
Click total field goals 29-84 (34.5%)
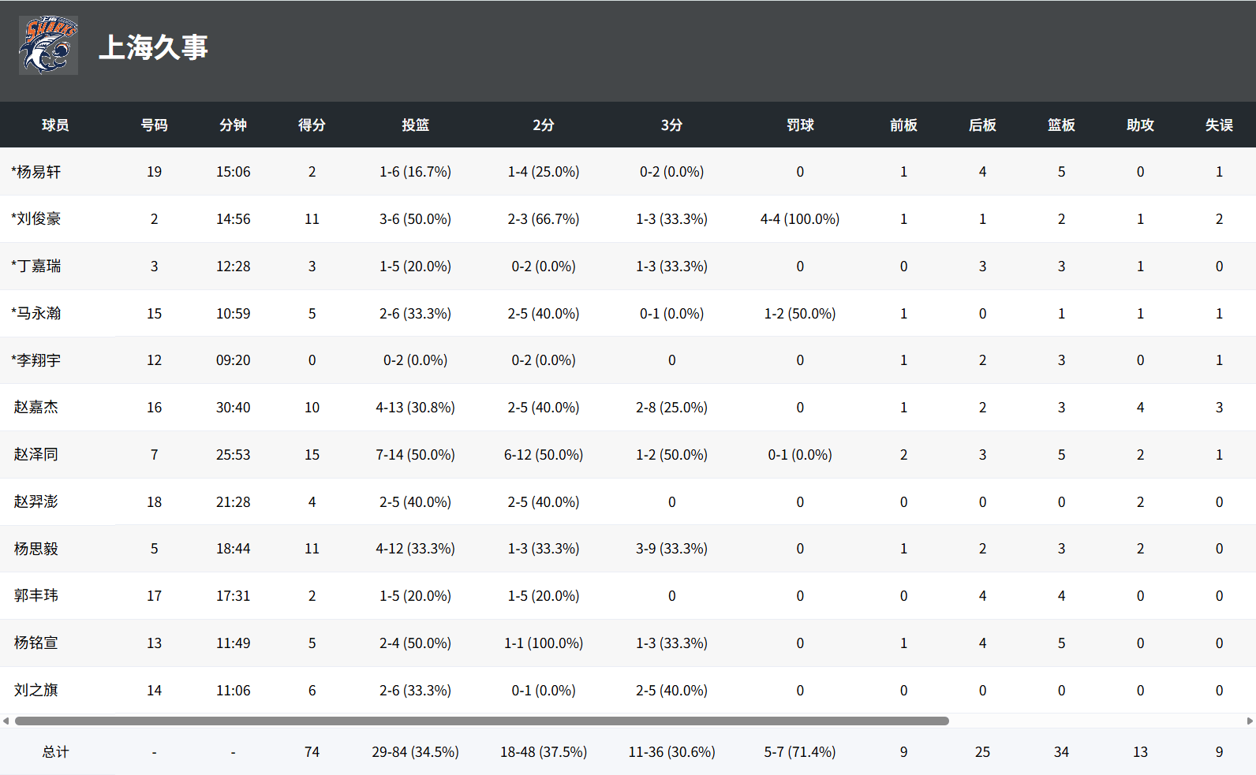415,752
